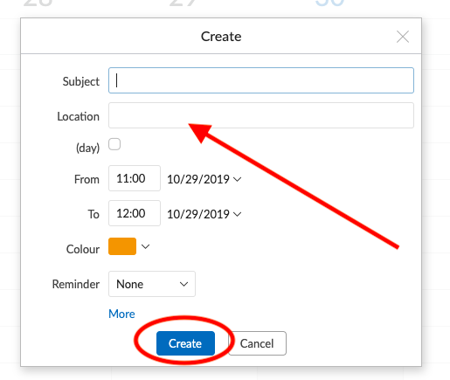The height and width of the screenshot is (380, 450).
Task: Show More event options link
Action: 121,314
